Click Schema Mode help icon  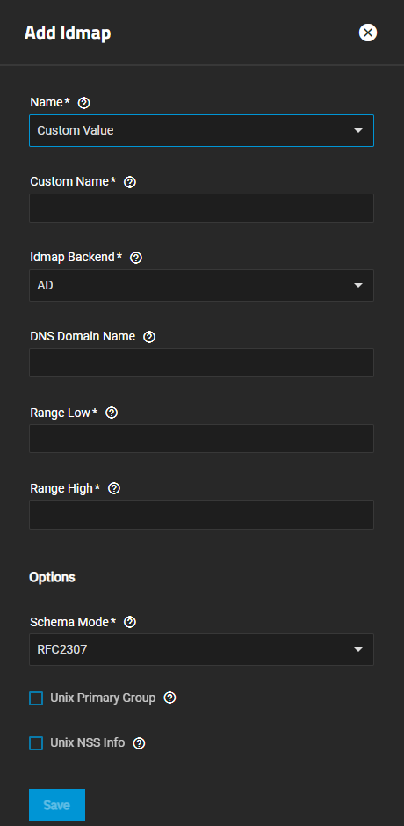pyautogui.click(x=129, y=622)
